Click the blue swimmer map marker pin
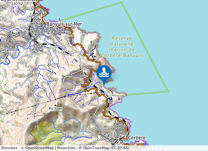 pos(104,75)
